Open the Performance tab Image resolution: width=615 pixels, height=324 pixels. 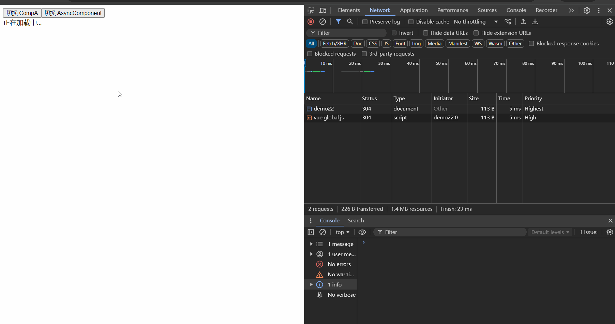453,10
